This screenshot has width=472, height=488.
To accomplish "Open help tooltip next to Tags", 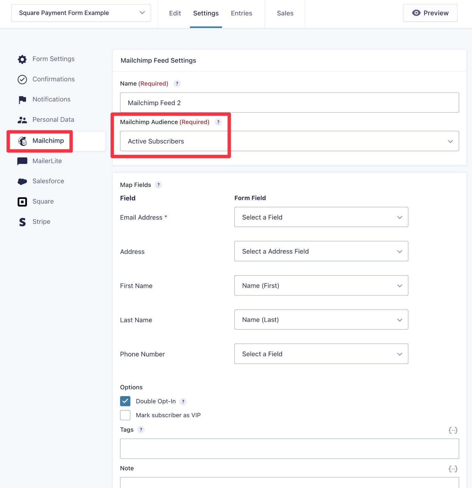I will [x=141, y=430].
